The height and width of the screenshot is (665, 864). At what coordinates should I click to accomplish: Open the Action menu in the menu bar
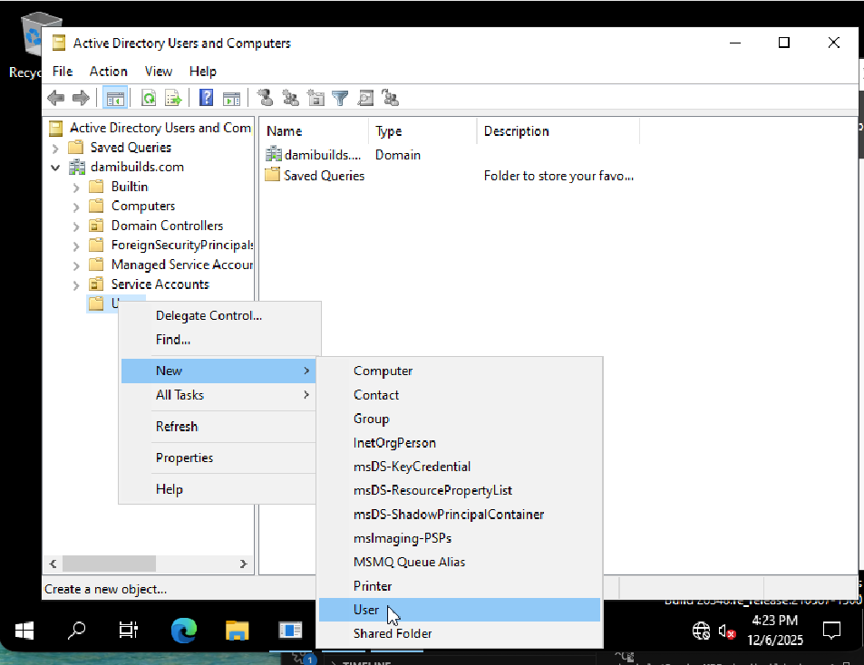coord(108,71)
